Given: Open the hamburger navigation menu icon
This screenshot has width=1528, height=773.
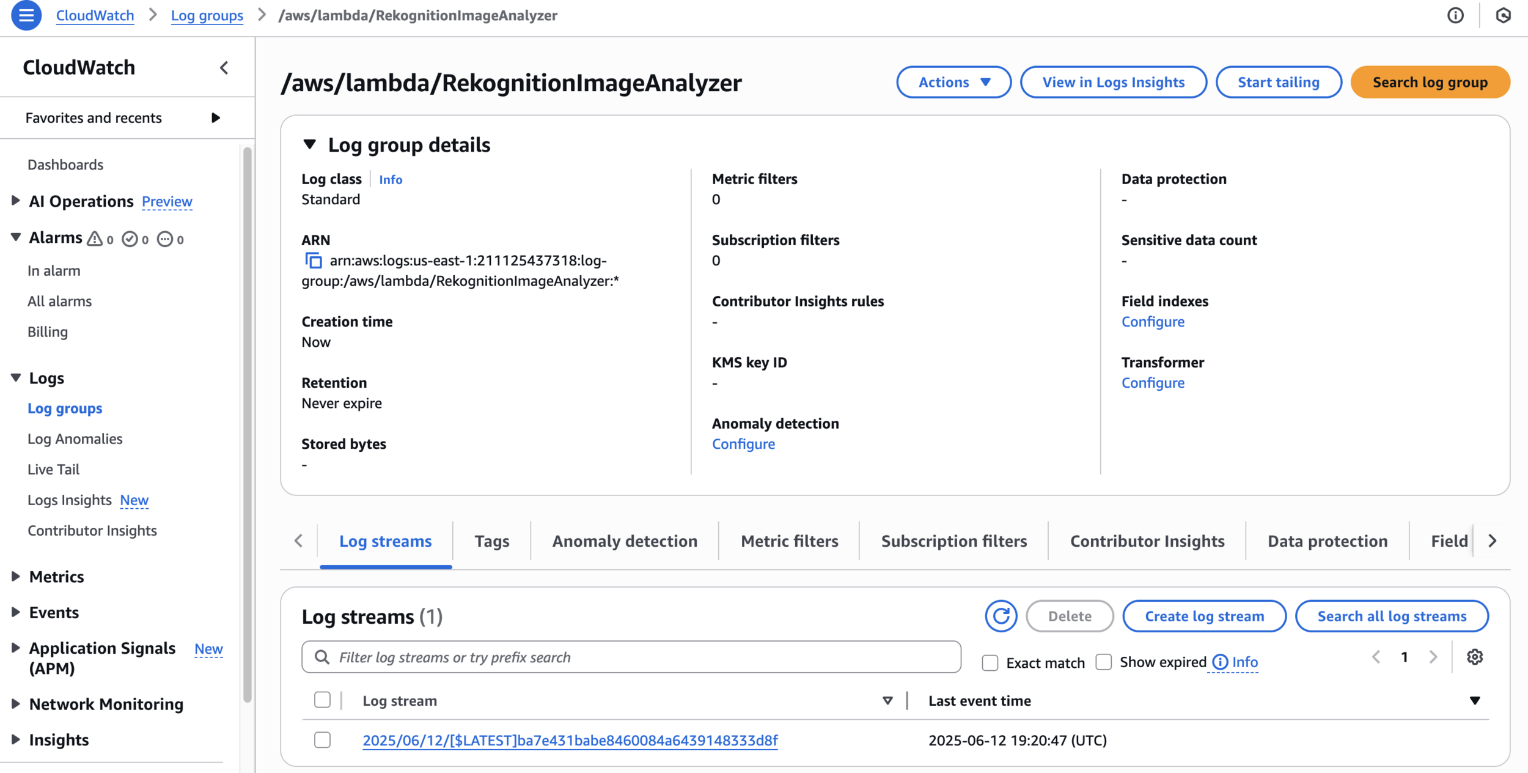Looking at the screenshot, I should (26, 15).
